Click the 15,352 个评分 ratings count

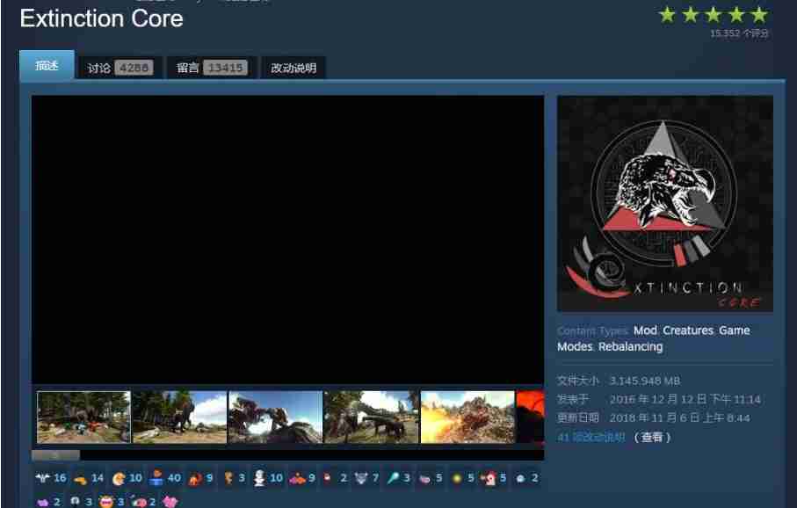pyautogui.click(x=739, y=33)
